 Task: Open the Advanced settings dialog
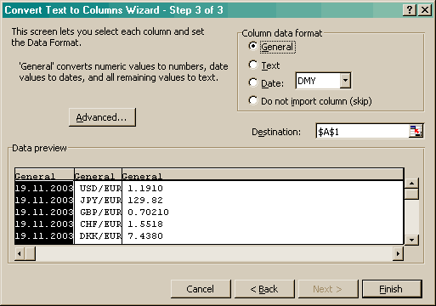(102, 117)
